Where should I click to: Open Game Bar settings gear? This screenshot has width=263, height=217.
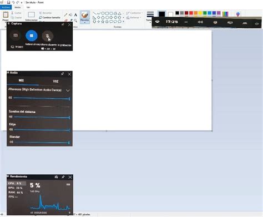click(x=257, y=24)
